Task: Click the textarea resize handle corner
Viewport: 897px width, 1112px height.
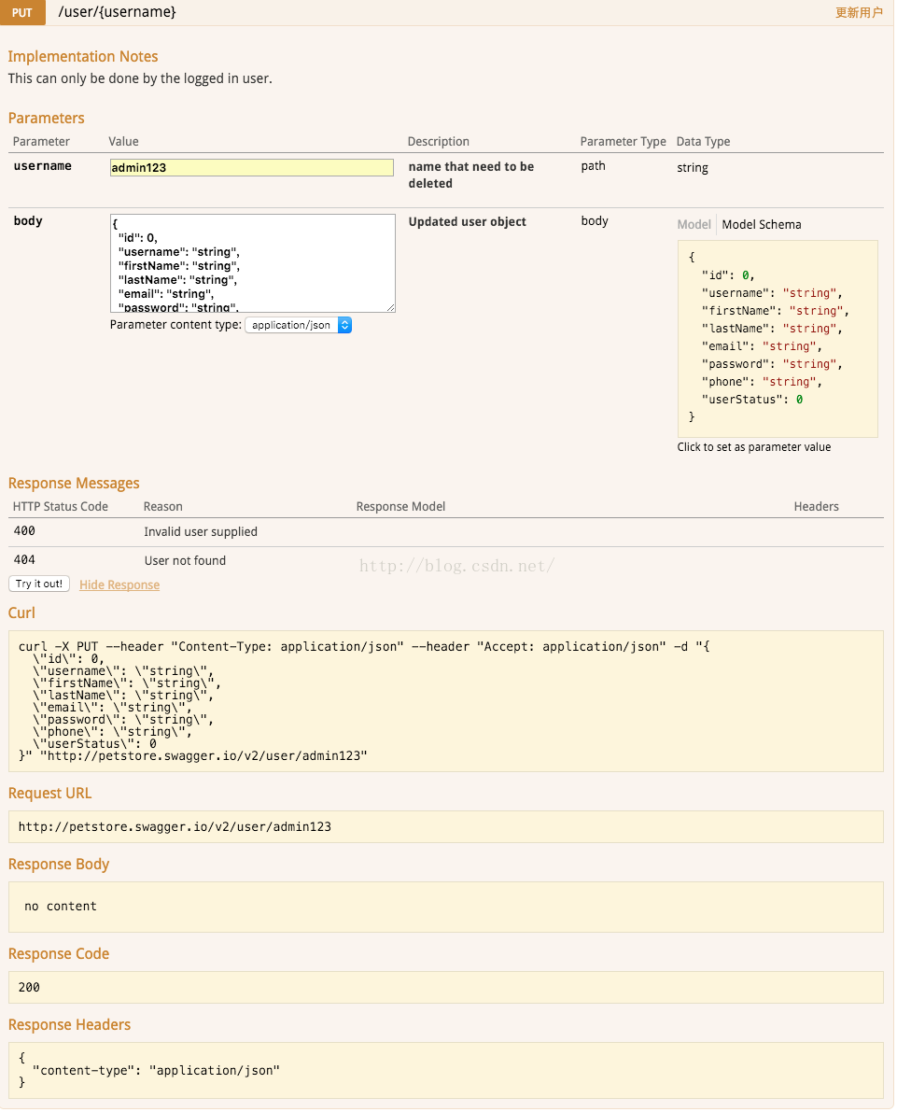Action: coord(391,308)
